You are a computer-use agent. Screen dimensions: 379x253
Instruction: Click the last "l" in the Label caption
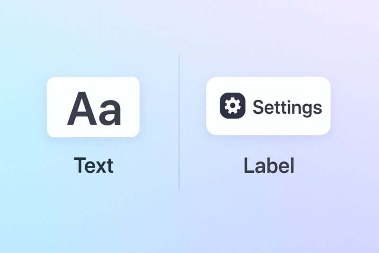[292, 165]
